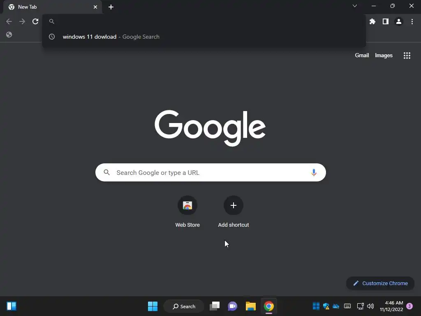Start voice search with the microphone icon
This screenshot has height=316, width=421.
(x=314, y=172)
